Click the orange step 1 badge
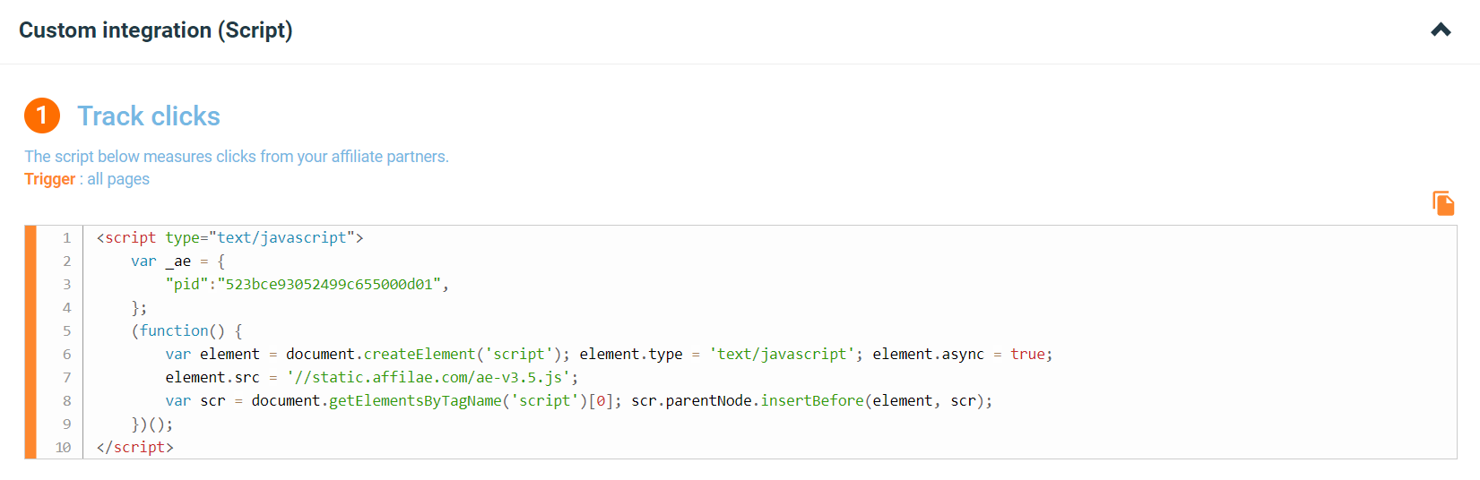The image size is (1480, 480). (x=42, y=116)
